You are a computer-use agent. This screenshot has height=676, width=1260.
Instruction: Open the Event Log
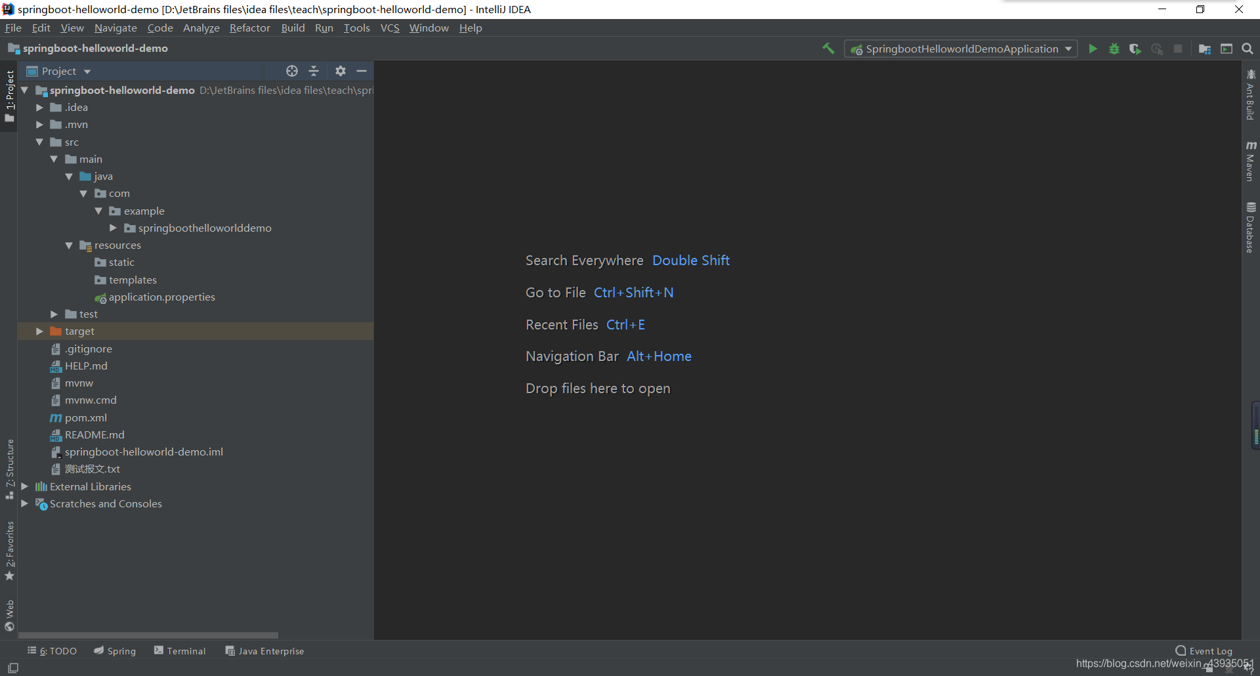[1204, 651]
